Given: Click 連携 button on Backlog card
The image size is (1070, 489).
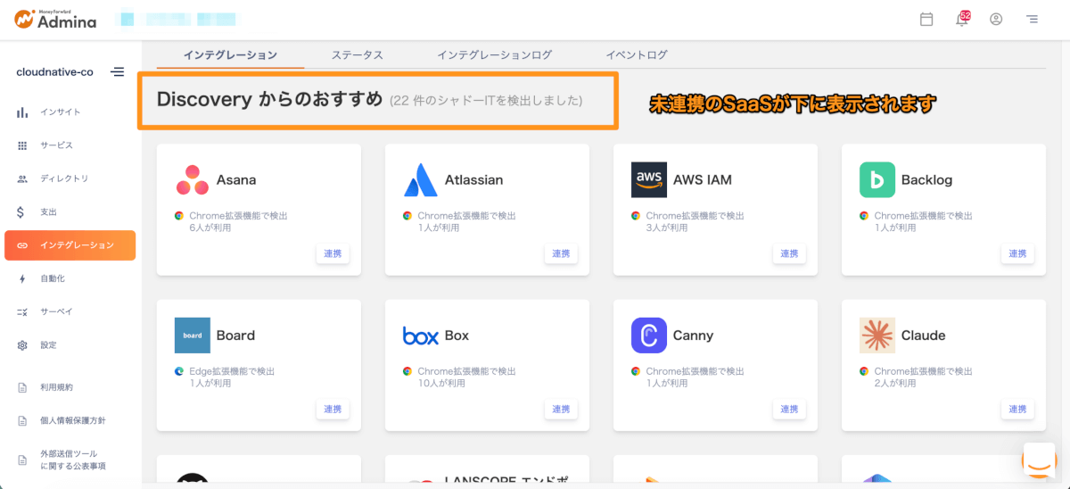Looking at the screenshot, I should pyautogui.click(x=1017, y=253).
